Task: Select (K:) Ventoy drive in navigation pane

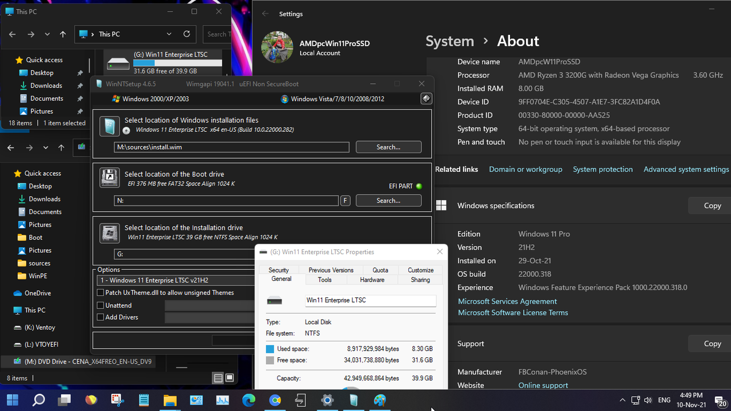Action: (40, 328)
